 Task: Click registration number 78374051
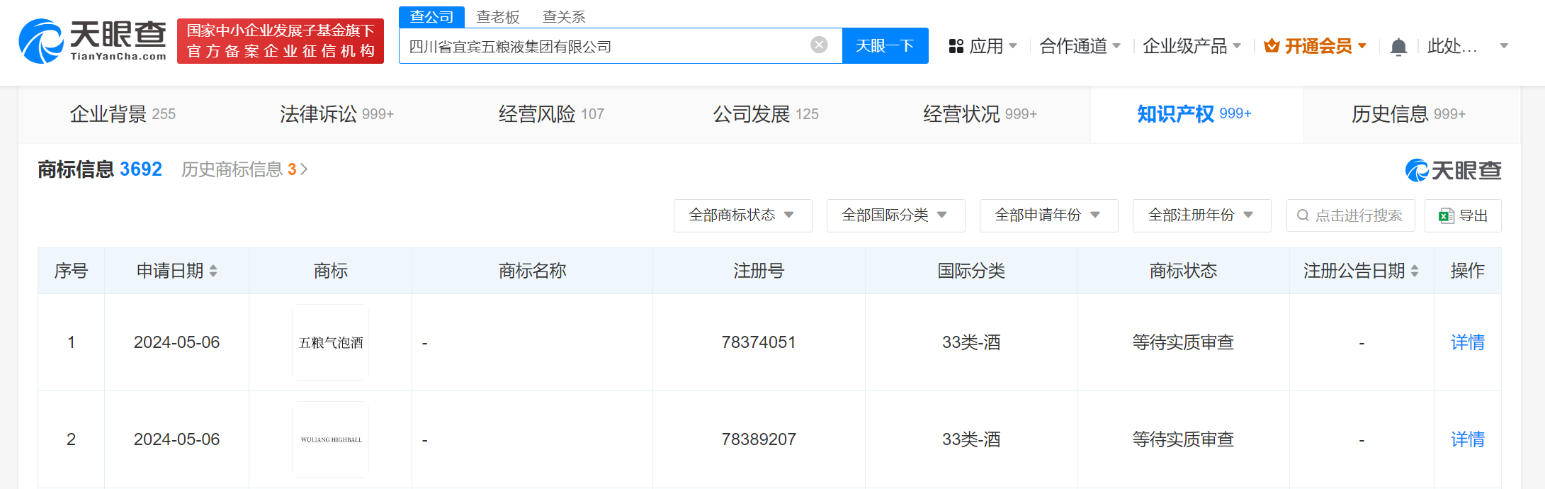(x=759, y=342)
